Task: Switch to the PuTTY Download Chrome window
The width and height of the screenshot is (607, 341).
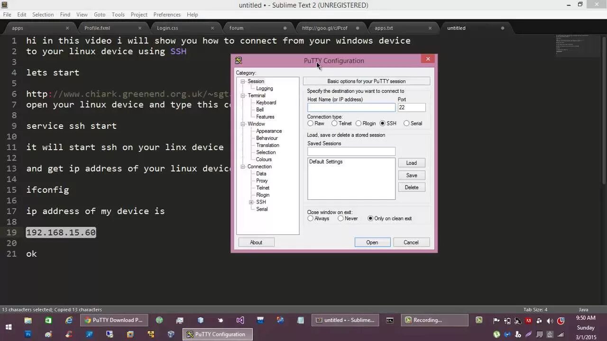Action: [x=114, y=320]
